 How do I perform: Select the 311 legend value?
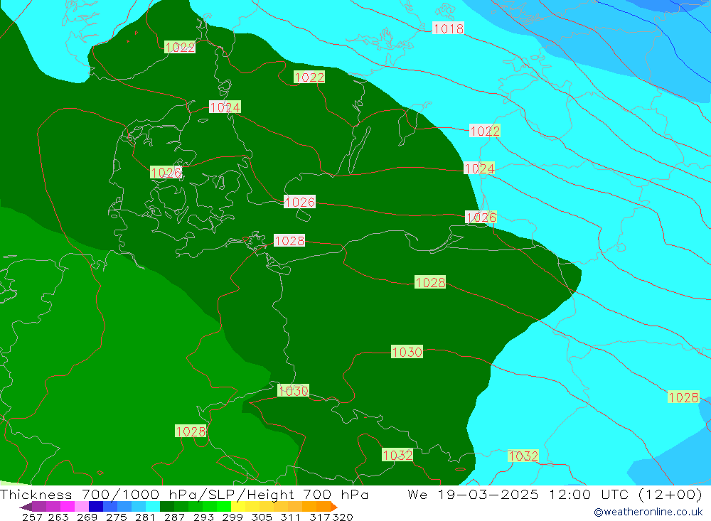click(290, 517)
